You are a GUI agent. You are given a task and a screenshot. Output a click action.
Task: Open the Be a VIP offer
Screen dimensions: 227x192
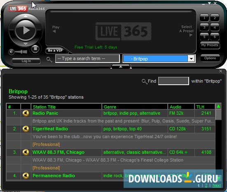click(55, 51)
